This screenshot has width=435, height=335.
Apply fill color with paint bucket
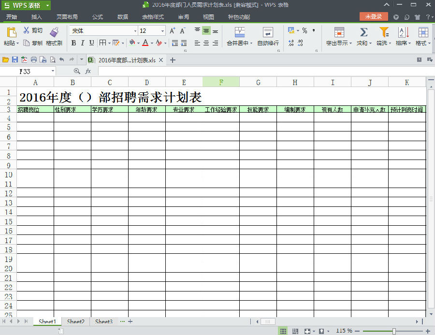pos(132,43)
